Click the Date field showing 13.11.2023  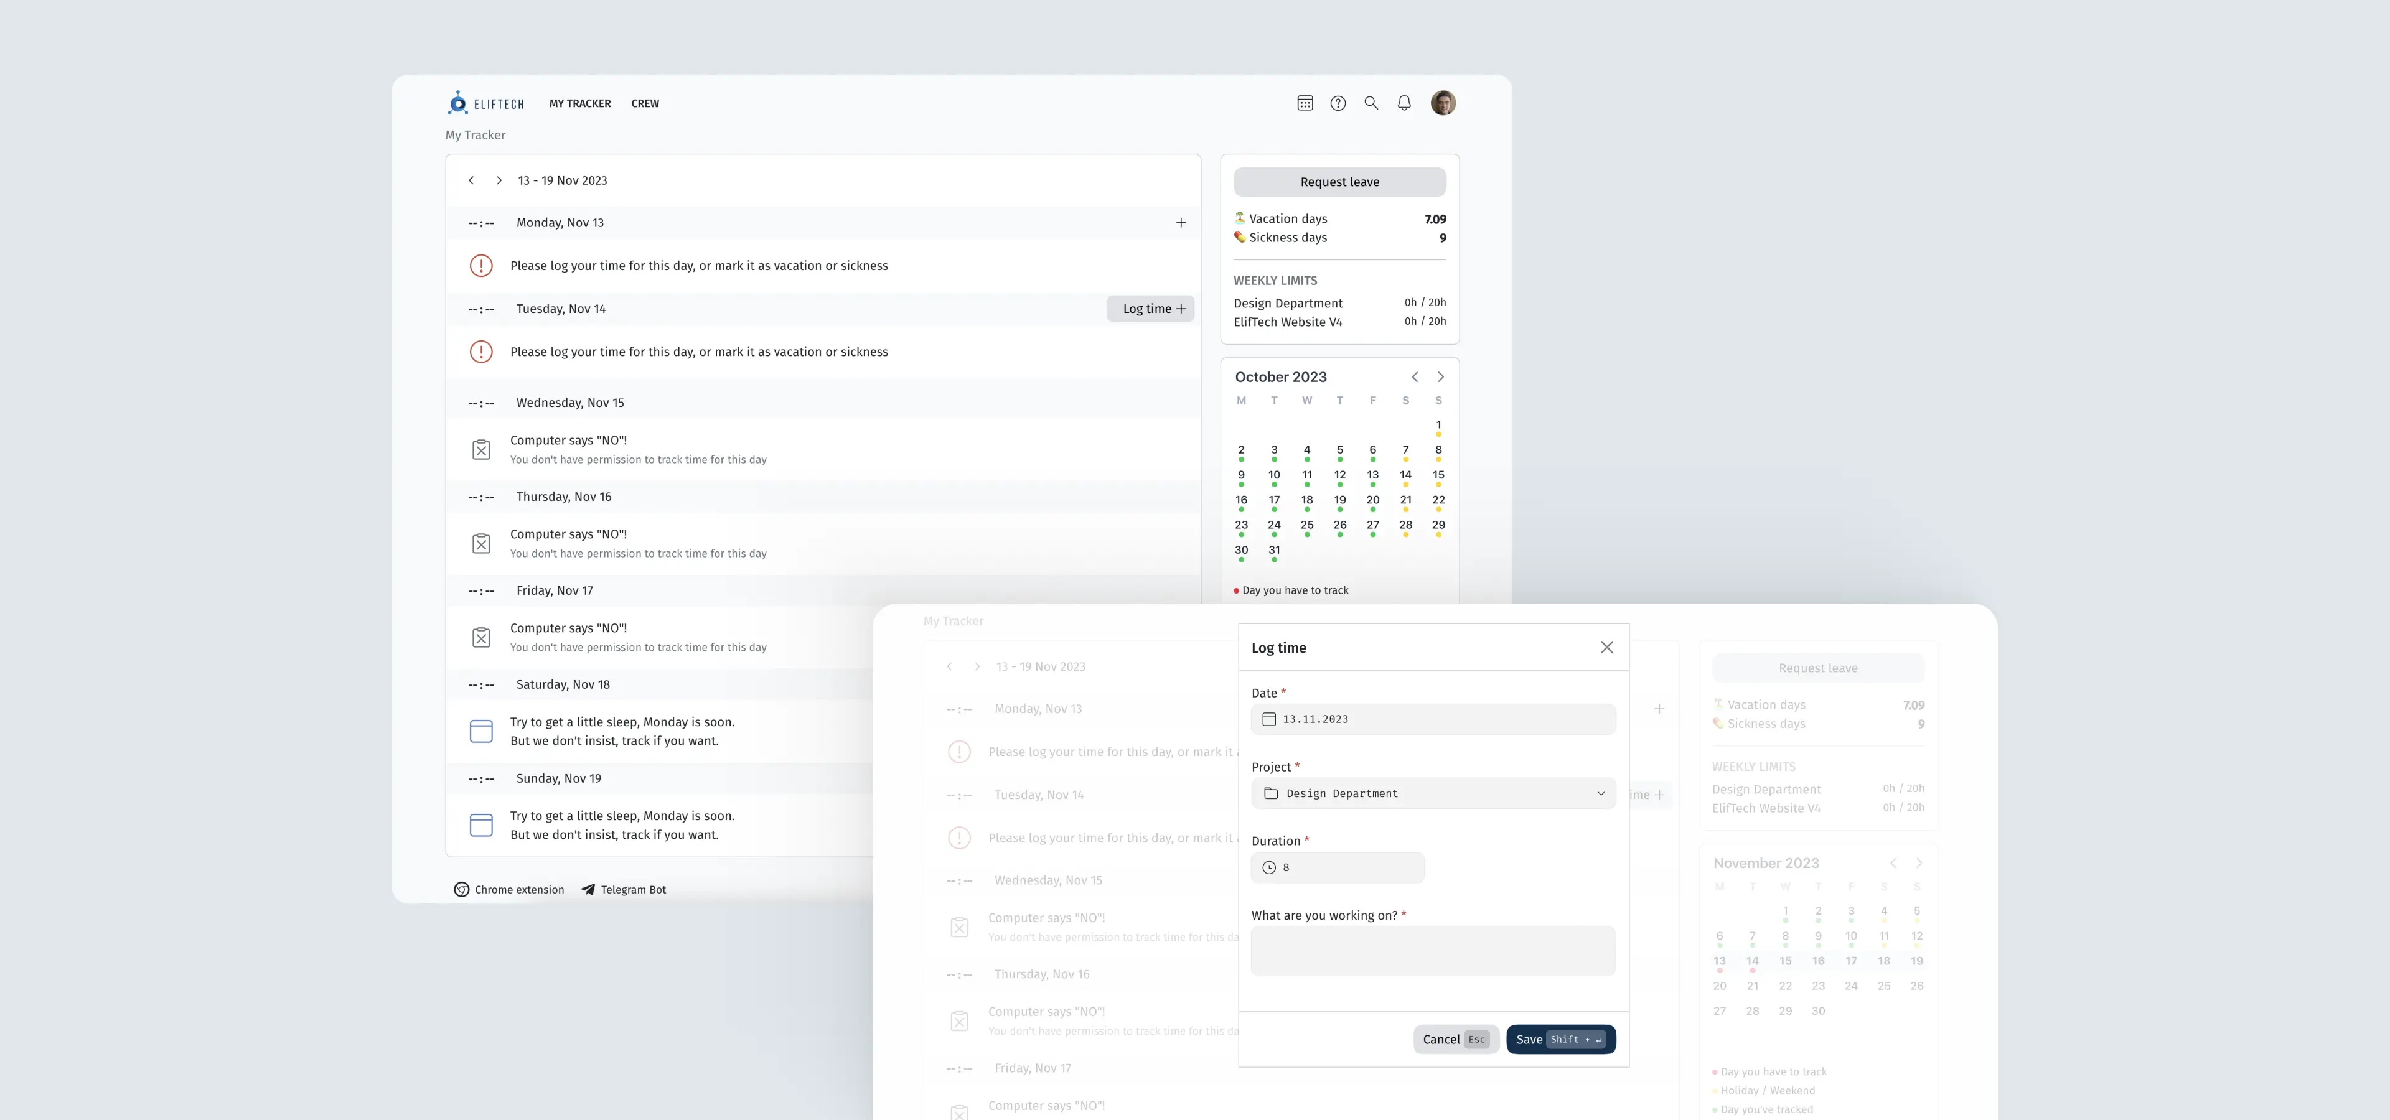pos(1433,719)
